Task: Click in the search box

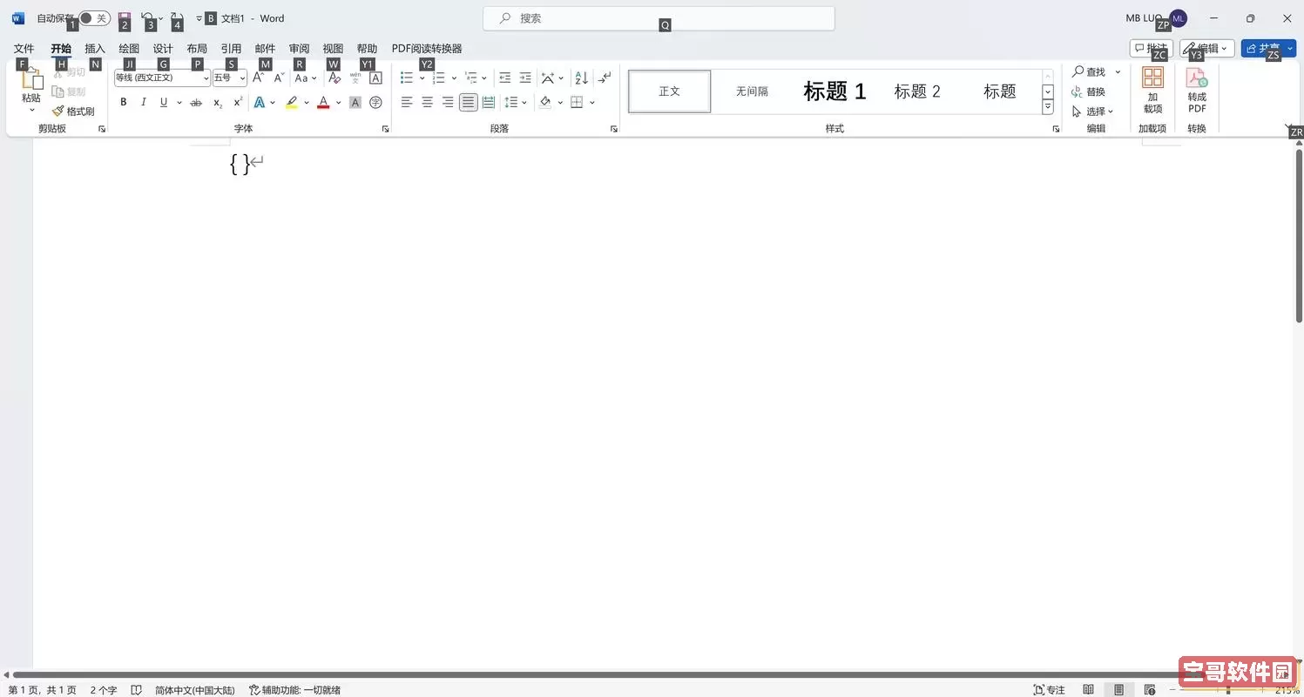Action: tap(659, 18)
